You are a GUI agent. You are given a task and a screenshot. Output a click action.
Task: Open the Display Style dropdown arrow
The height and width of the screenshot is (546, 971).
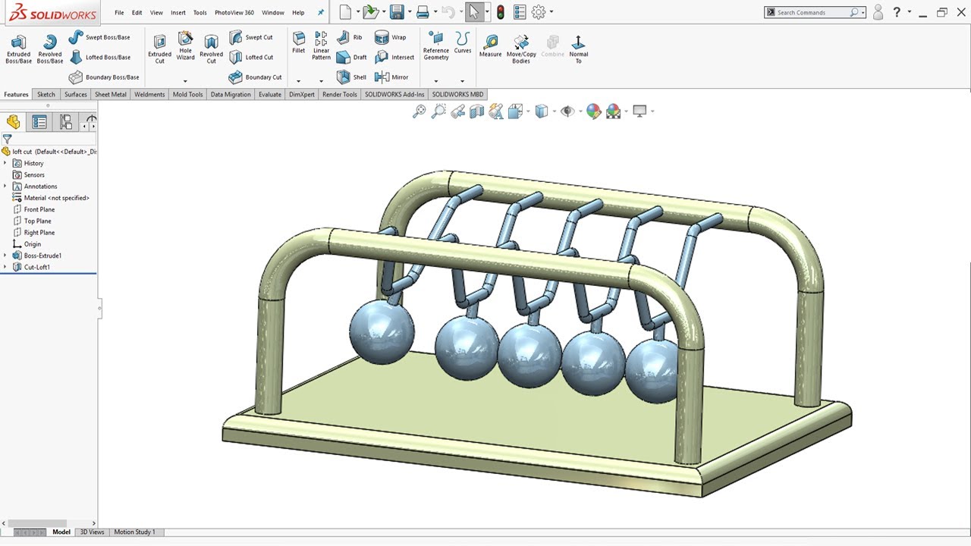pos(555,111)
